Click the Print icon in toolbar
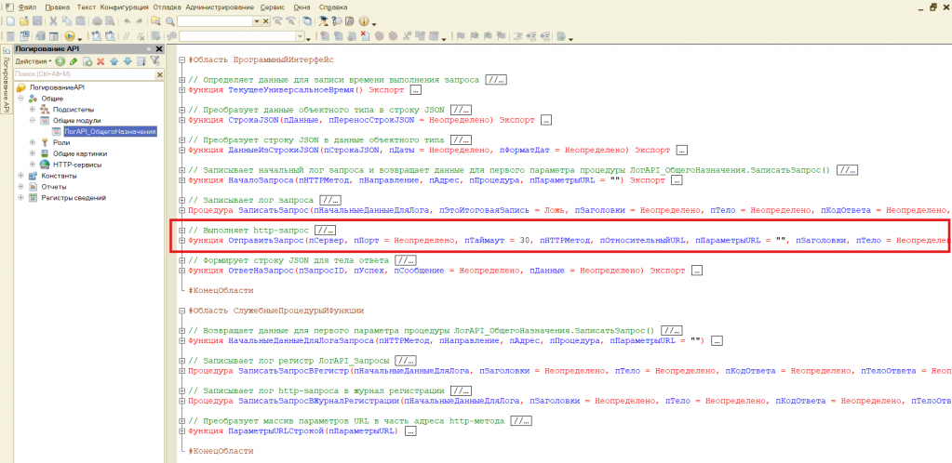Screen dimensions: 952x463 [x=97, y=21]
